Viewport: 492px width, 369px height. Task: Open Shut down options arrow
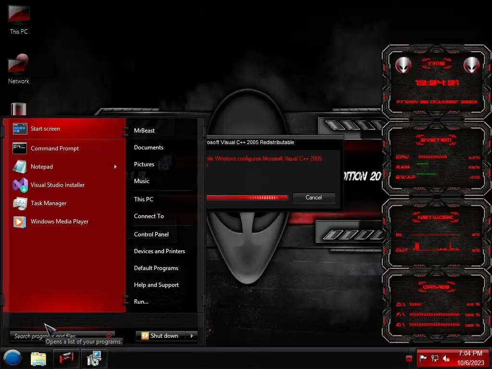(192, 336)
